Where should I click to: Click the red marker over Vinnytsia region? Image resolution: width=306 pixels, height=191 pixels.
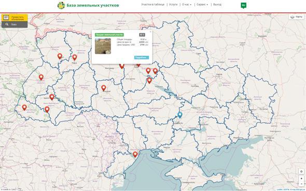point(104,88)
